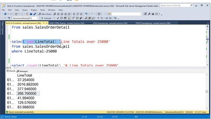The width and height of the screenshot is (211, 119).
Task: Click the Change Connection icon
Action: [9, 18]
